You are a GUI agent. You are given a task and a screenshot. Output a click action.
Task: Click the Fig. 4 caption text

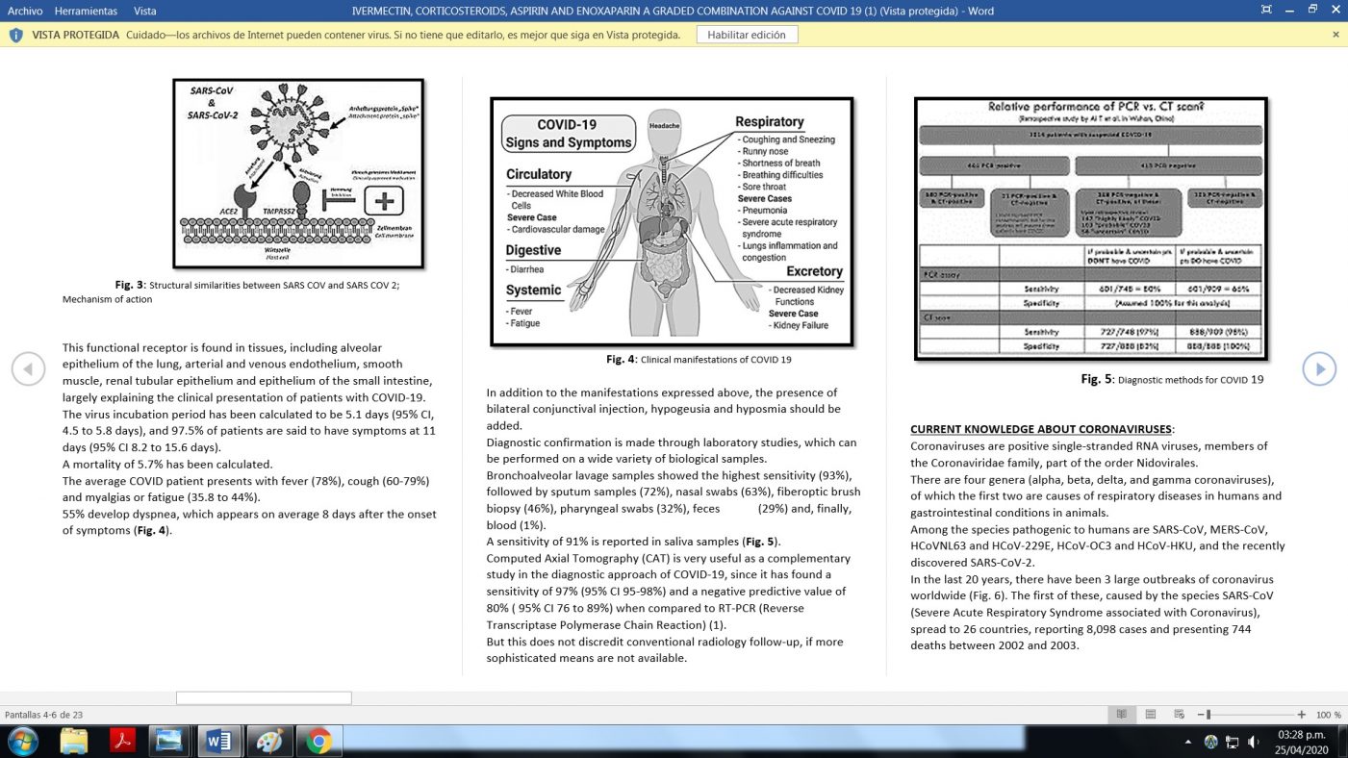click(699, 359)
